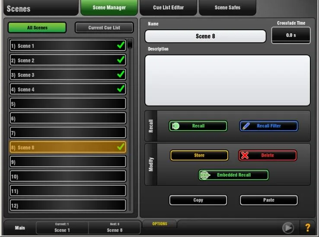Open the Scene Manager tab
The width and height of the screenshot is (319, 237).
[x=109, y=8]
